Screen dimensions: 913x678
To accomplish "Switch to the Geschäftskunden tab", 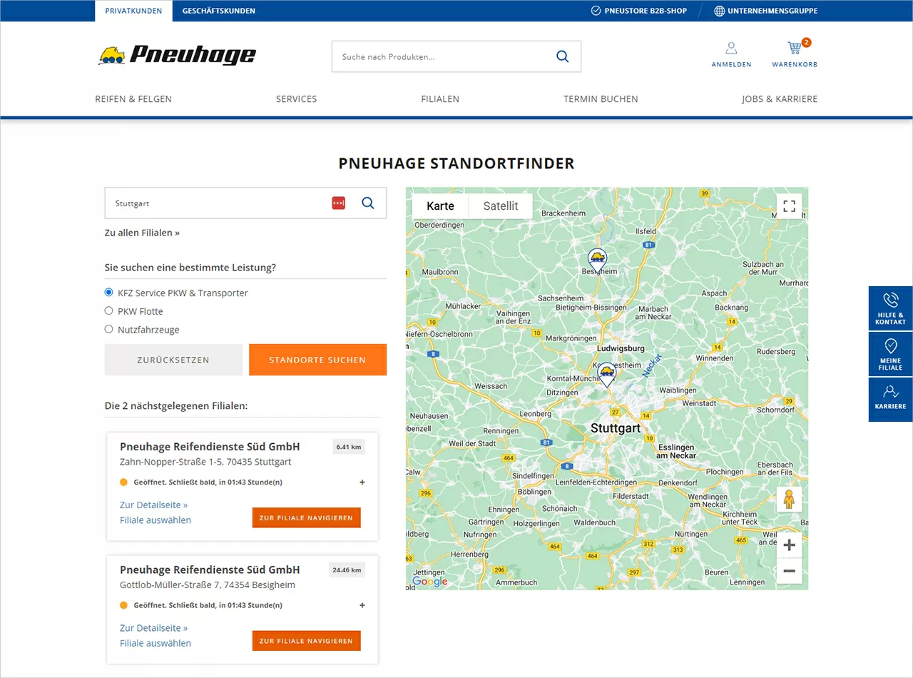I will coord(218,11).
